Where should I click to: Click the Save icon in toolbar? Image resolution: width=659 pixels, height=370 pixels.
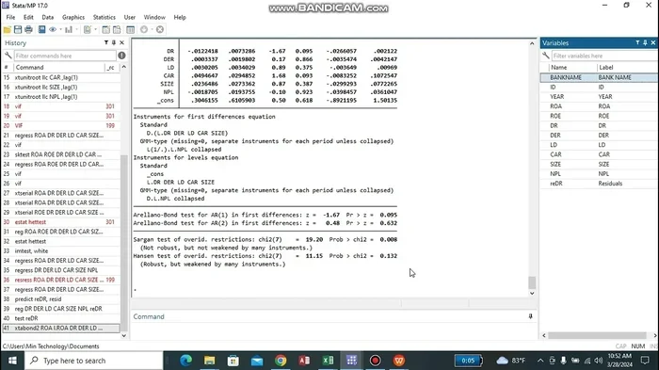pos(18,29)
